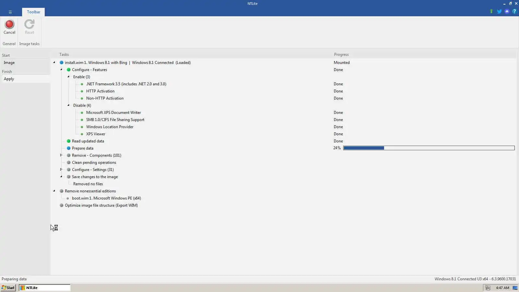Click the dot beside XPS Viewer
This screenshot has width=519, height=292.
pos(82,134)
